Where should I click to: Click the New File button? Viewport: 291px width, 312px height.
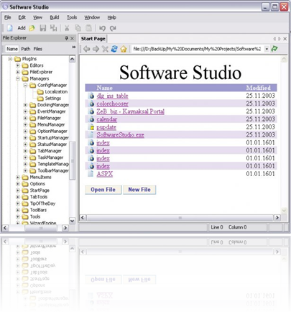(x=139, y=190)
